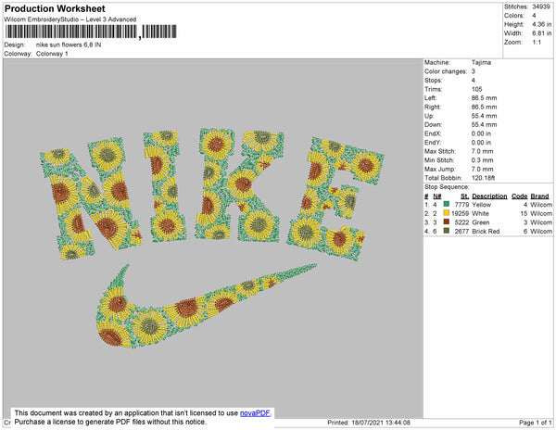This screenshot has height=430, width=556.
Task: Click the 'Brick Red' description cell
Action: coord(486,231)
